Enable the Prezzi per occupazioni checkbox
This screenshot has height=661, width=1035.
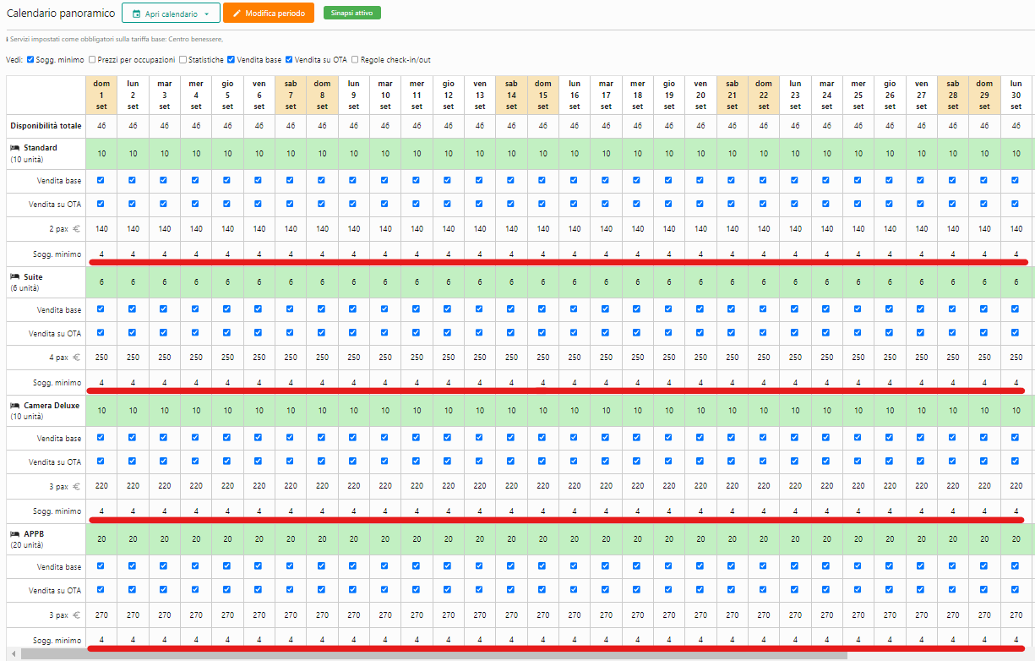(x=92, y=60)
